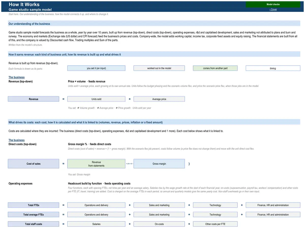The image size is (305, 228).
Task: Select the Total staff costs result box
Action: [34, 224]
